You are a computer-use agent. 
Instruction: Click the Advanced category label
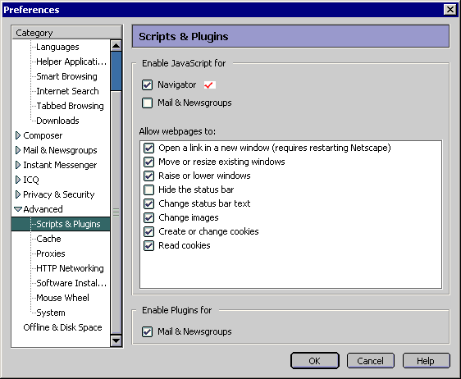coord(43,209)
